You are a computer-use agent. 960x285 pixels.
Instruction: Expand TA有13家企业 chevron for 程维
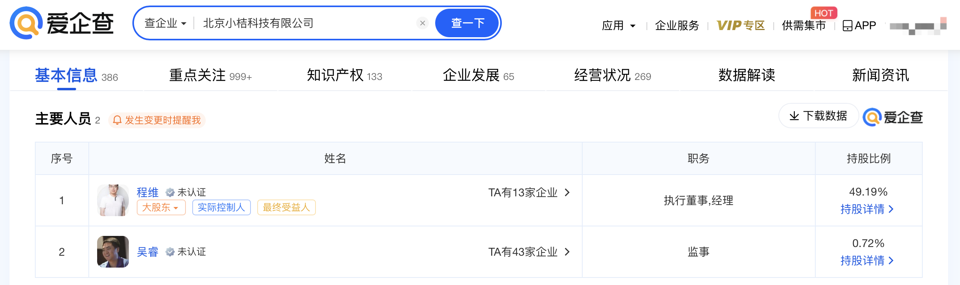coord(567,192)
